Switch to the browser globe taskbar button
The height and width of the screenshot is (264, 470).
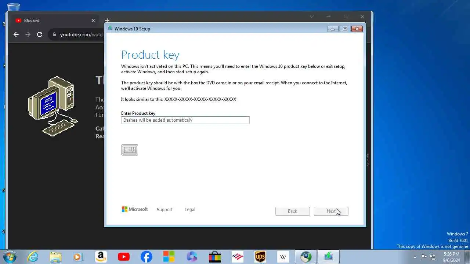305,257
